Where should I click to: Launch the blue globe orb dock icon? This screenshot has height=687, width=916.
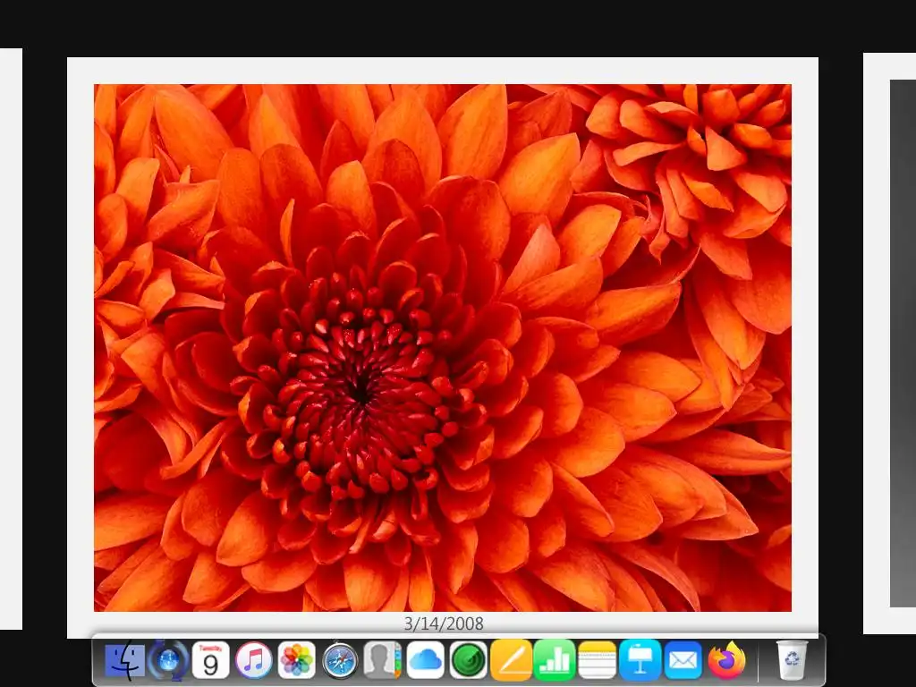(x=168, y=660)
